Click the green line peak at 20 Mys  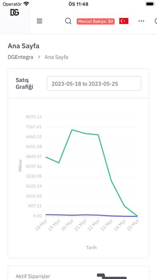point(72,130)
